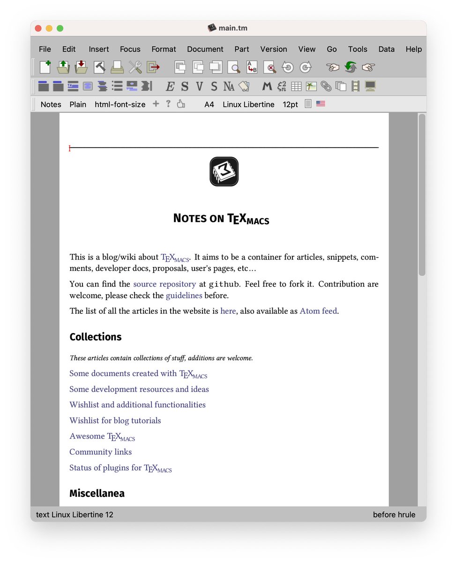Undo the last change with the counterclockwise arrow

(x=287, y=67)
